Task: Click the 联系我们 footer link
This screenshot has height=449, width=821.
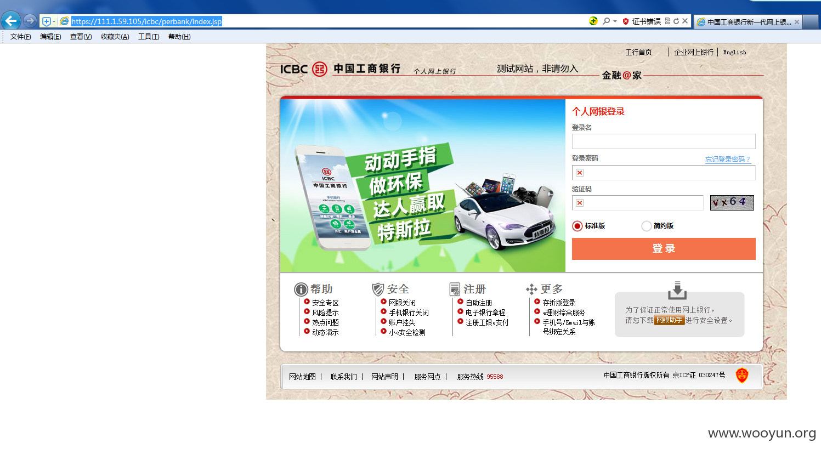Action: (343, 377)
